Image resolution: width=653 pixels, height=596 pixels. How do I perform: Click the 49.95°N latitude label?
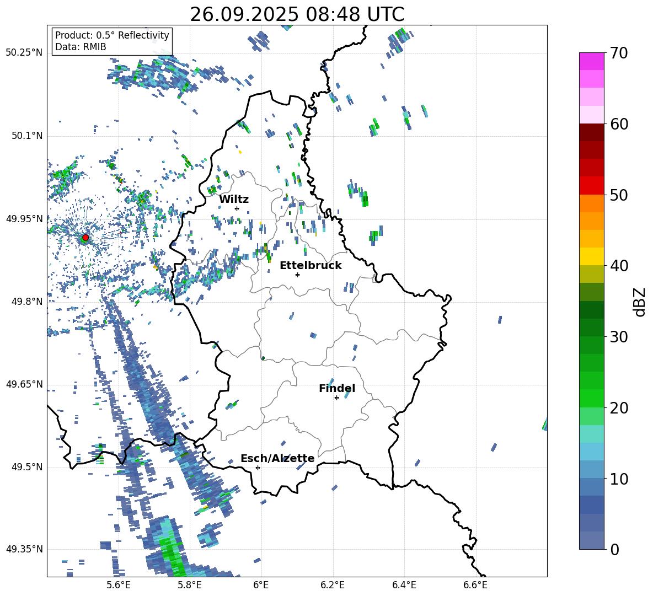(x=24, y=218)
